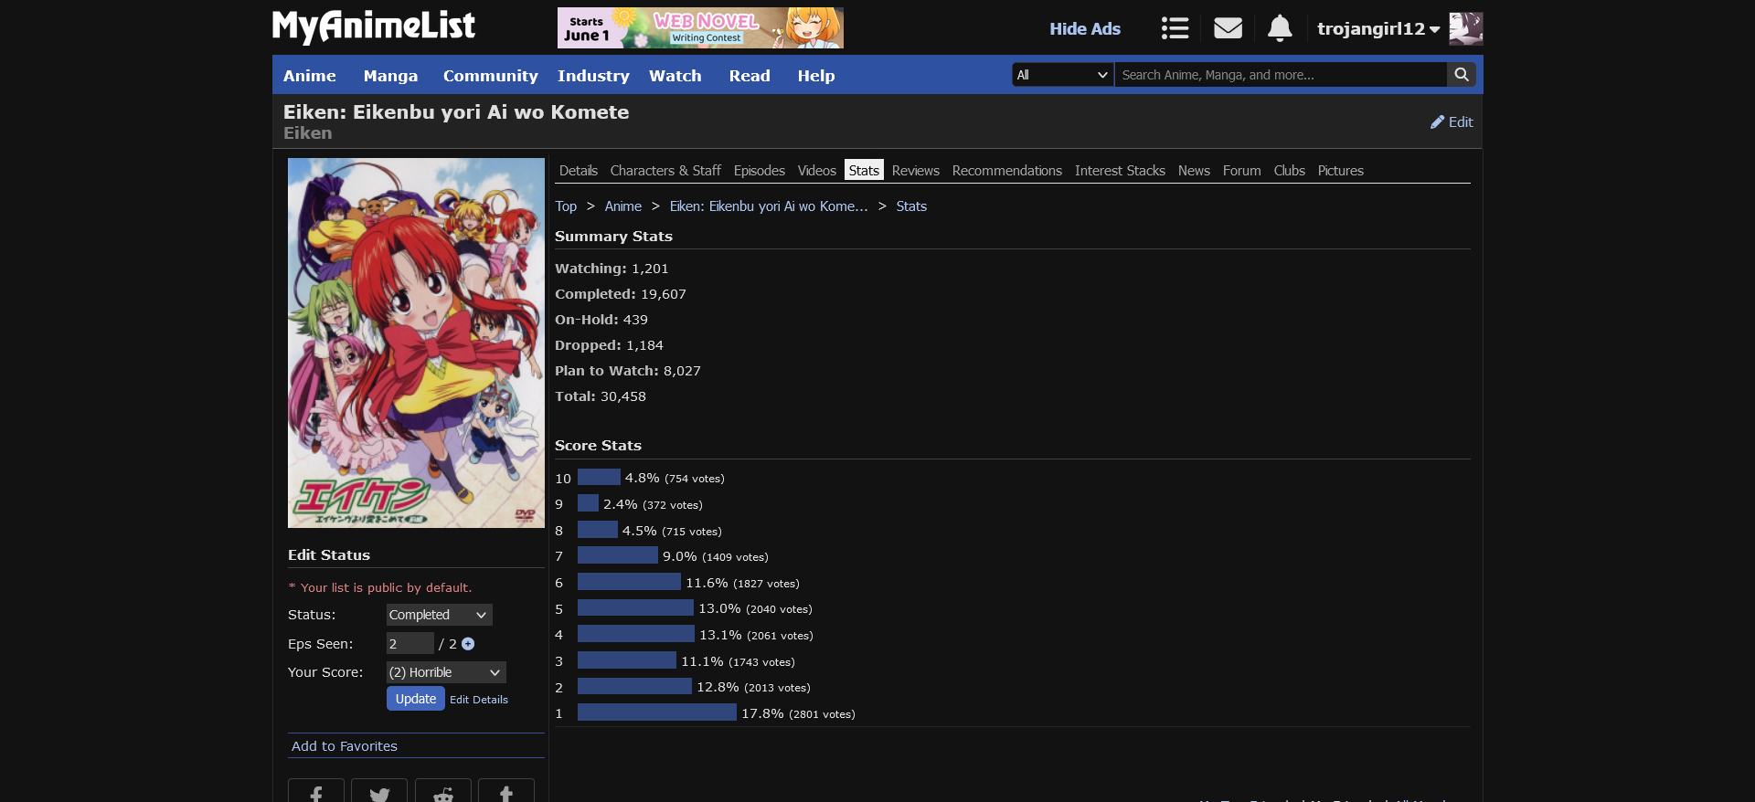Click the Add to Favorites link
The height and width of the screenshot is (802, 1755).
[x=345, y=746]
